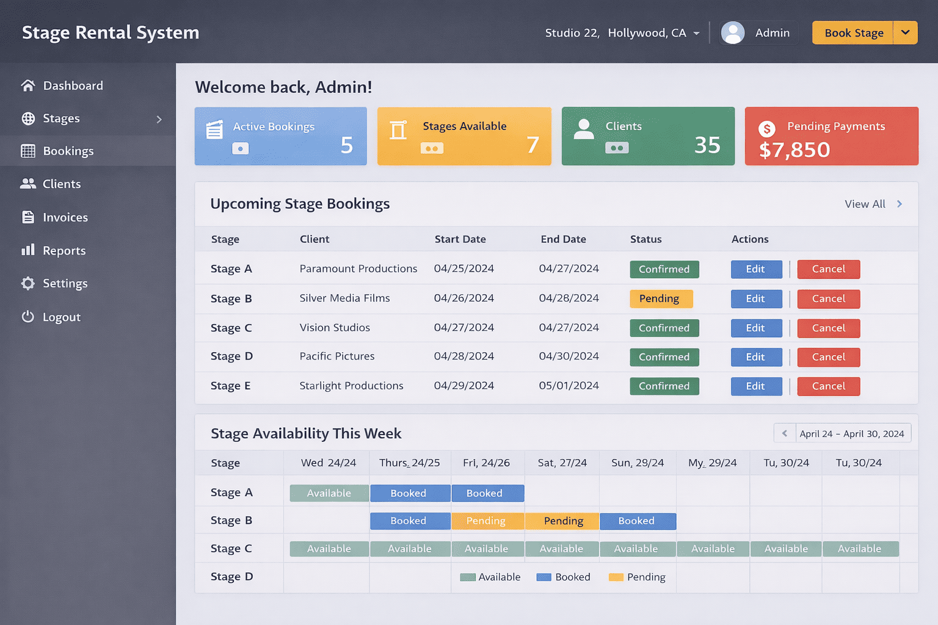The width and height of the screenshot is (938, 625).
Task: Click the Clients people icon in sidebar
Action: pyautogui.click(x=28, y=184)
